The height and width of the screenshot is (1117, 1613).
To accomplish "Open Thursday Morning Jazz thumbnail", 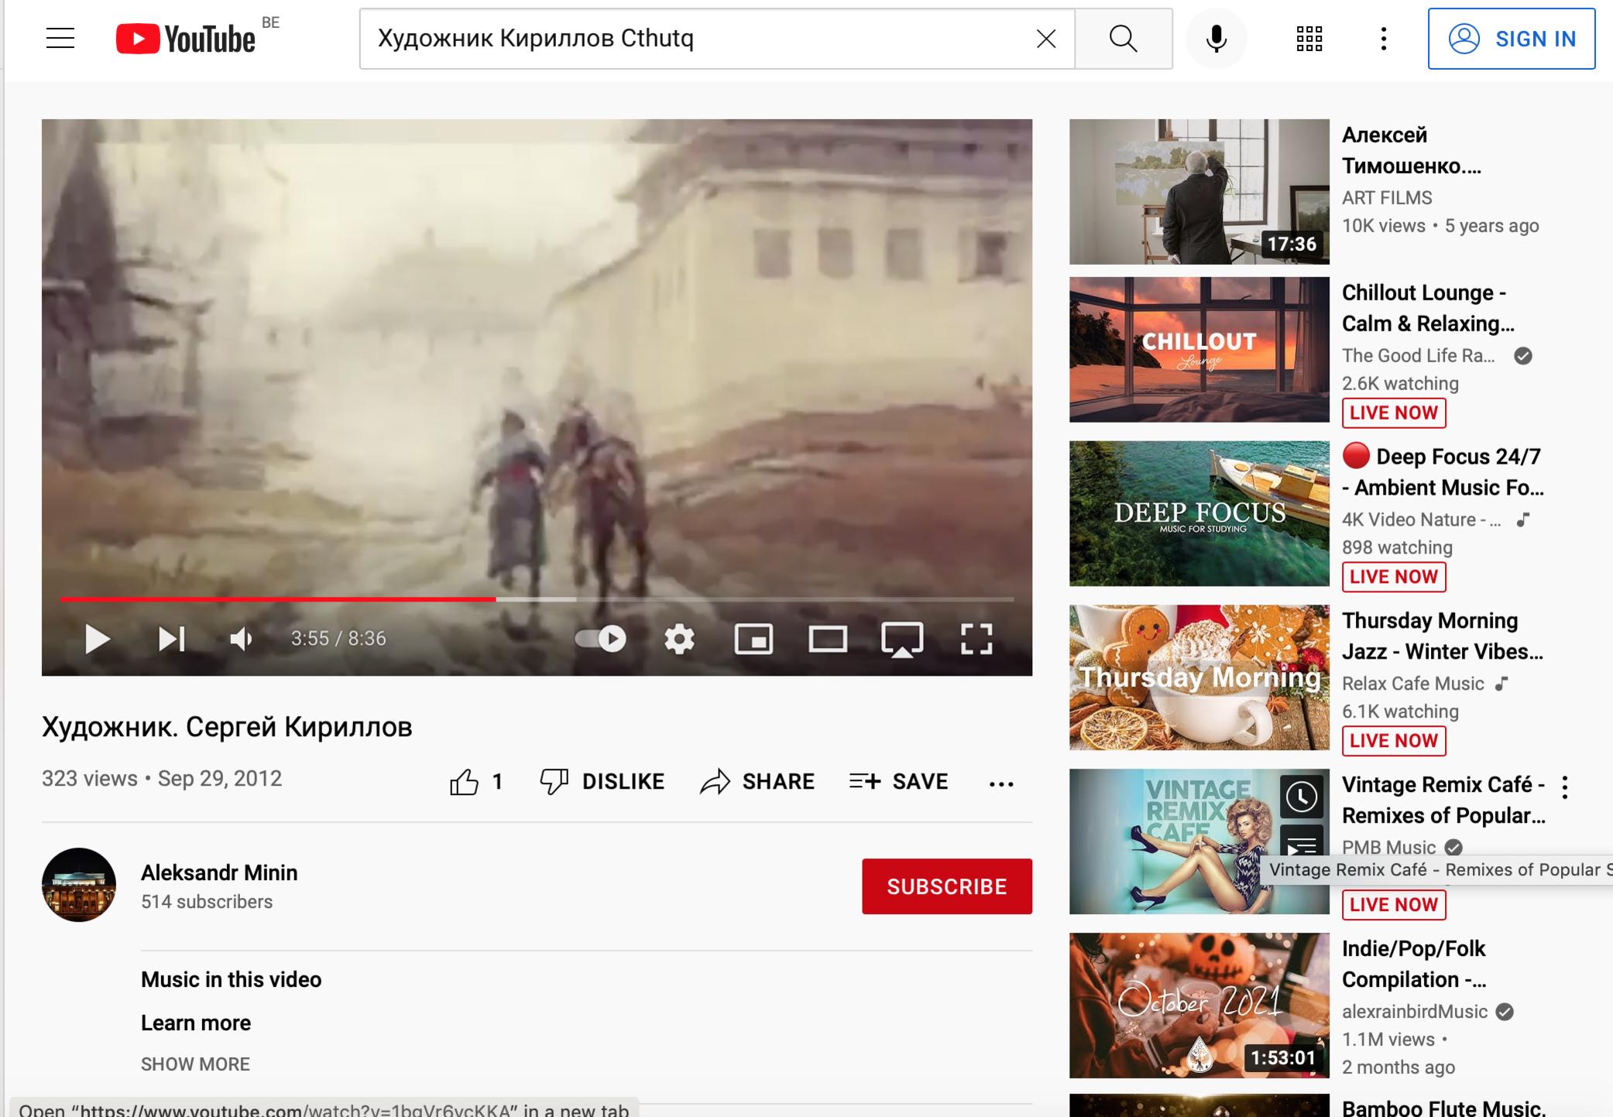I will (x=1199, y=677).
